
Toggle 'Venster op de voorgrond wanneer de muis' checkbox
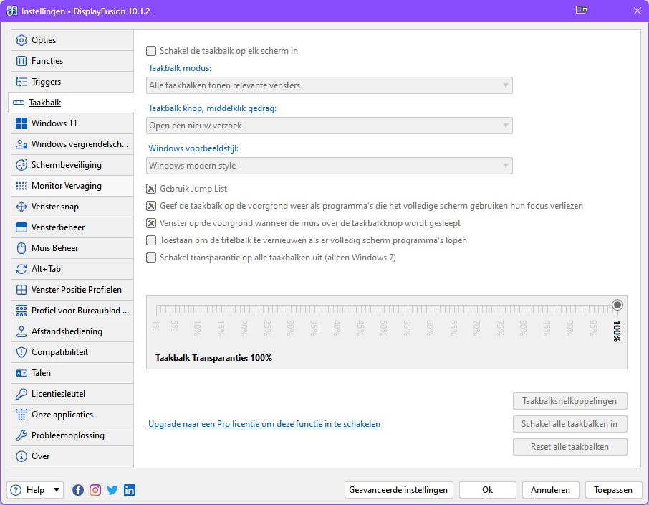click(151, 223)
